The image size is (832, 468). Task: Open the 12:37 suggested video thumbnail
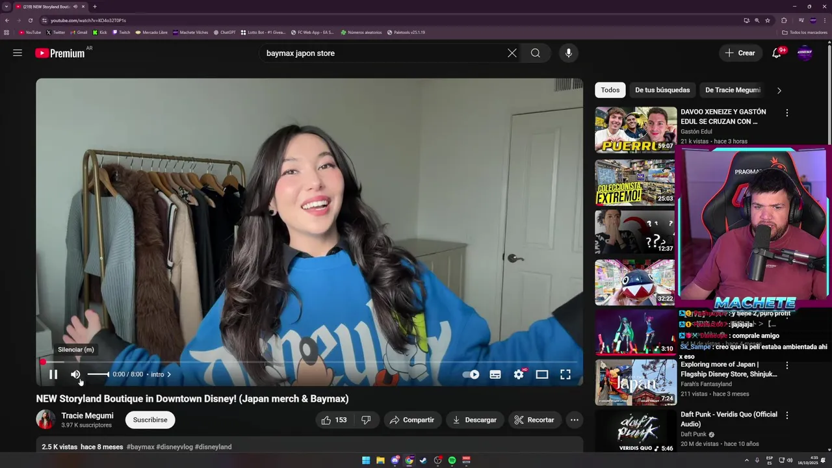(x=635, y=232)
